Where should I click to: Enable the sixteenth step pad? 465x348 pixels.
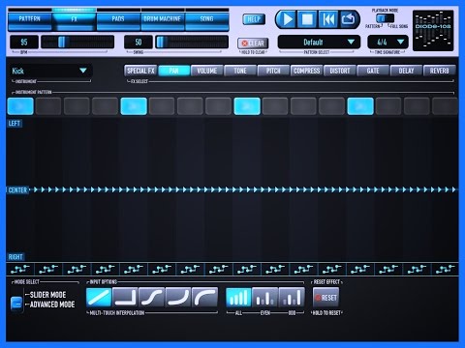(x=446, y=106)
